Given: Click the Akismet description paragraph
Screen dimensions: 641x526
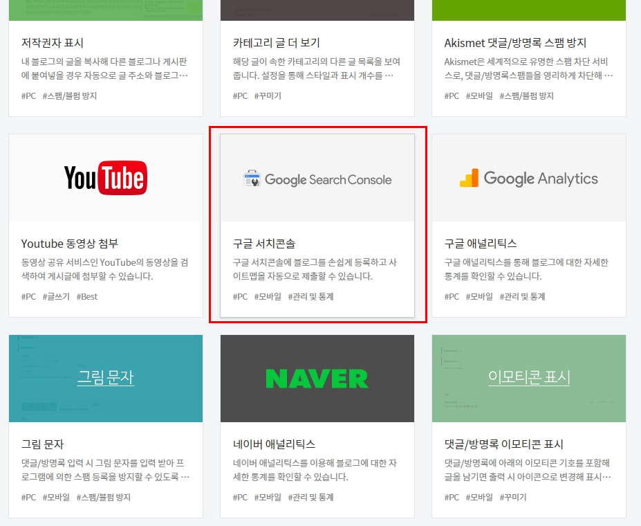Looking at the screenshot, I should coord(528,69).
